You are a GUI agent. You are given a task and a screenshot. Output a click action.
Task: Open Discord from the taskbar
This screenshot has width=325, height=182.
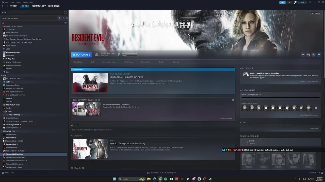coord(194,179)
